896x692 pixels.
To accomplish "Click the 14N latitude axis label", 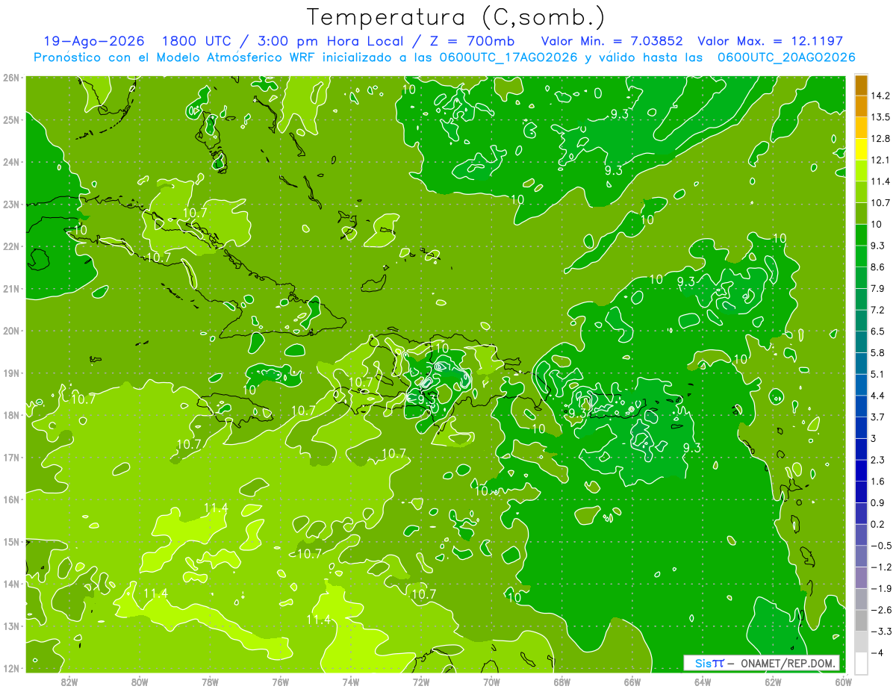I will point(11,583).
